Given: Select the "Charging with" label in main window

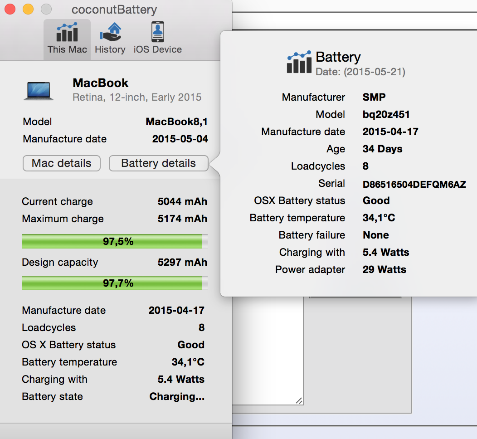Looking at the screenshot, I should tap(55, 380).
